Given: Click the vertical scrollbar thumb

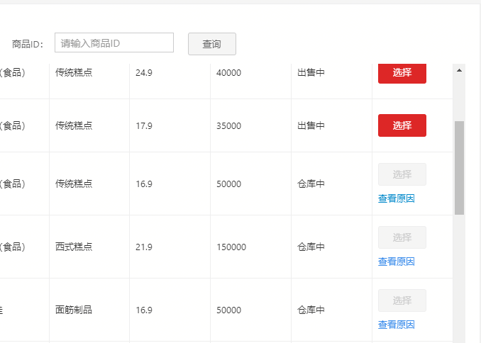Looking at the screenshot, I should tap(459, 168).
